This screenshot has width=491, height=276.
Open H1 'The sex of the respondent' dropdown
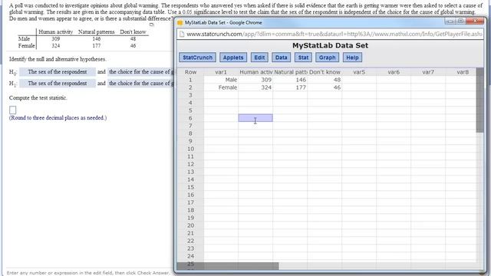[58, 84]
